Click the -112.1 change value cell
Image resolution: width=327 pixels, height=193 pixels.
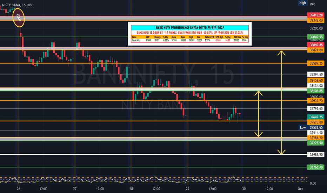point(157,40)
